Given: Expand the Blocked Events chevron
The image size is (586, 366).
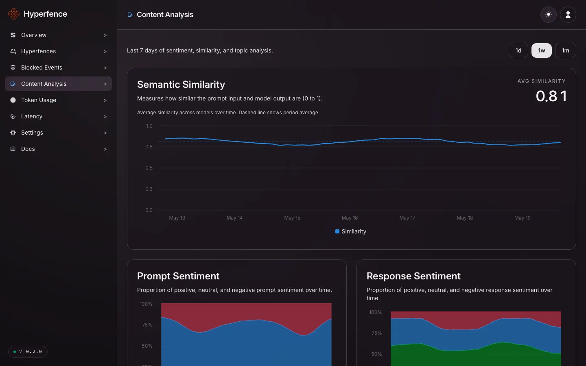Looking at the screenshot, I should click(105, 68).
